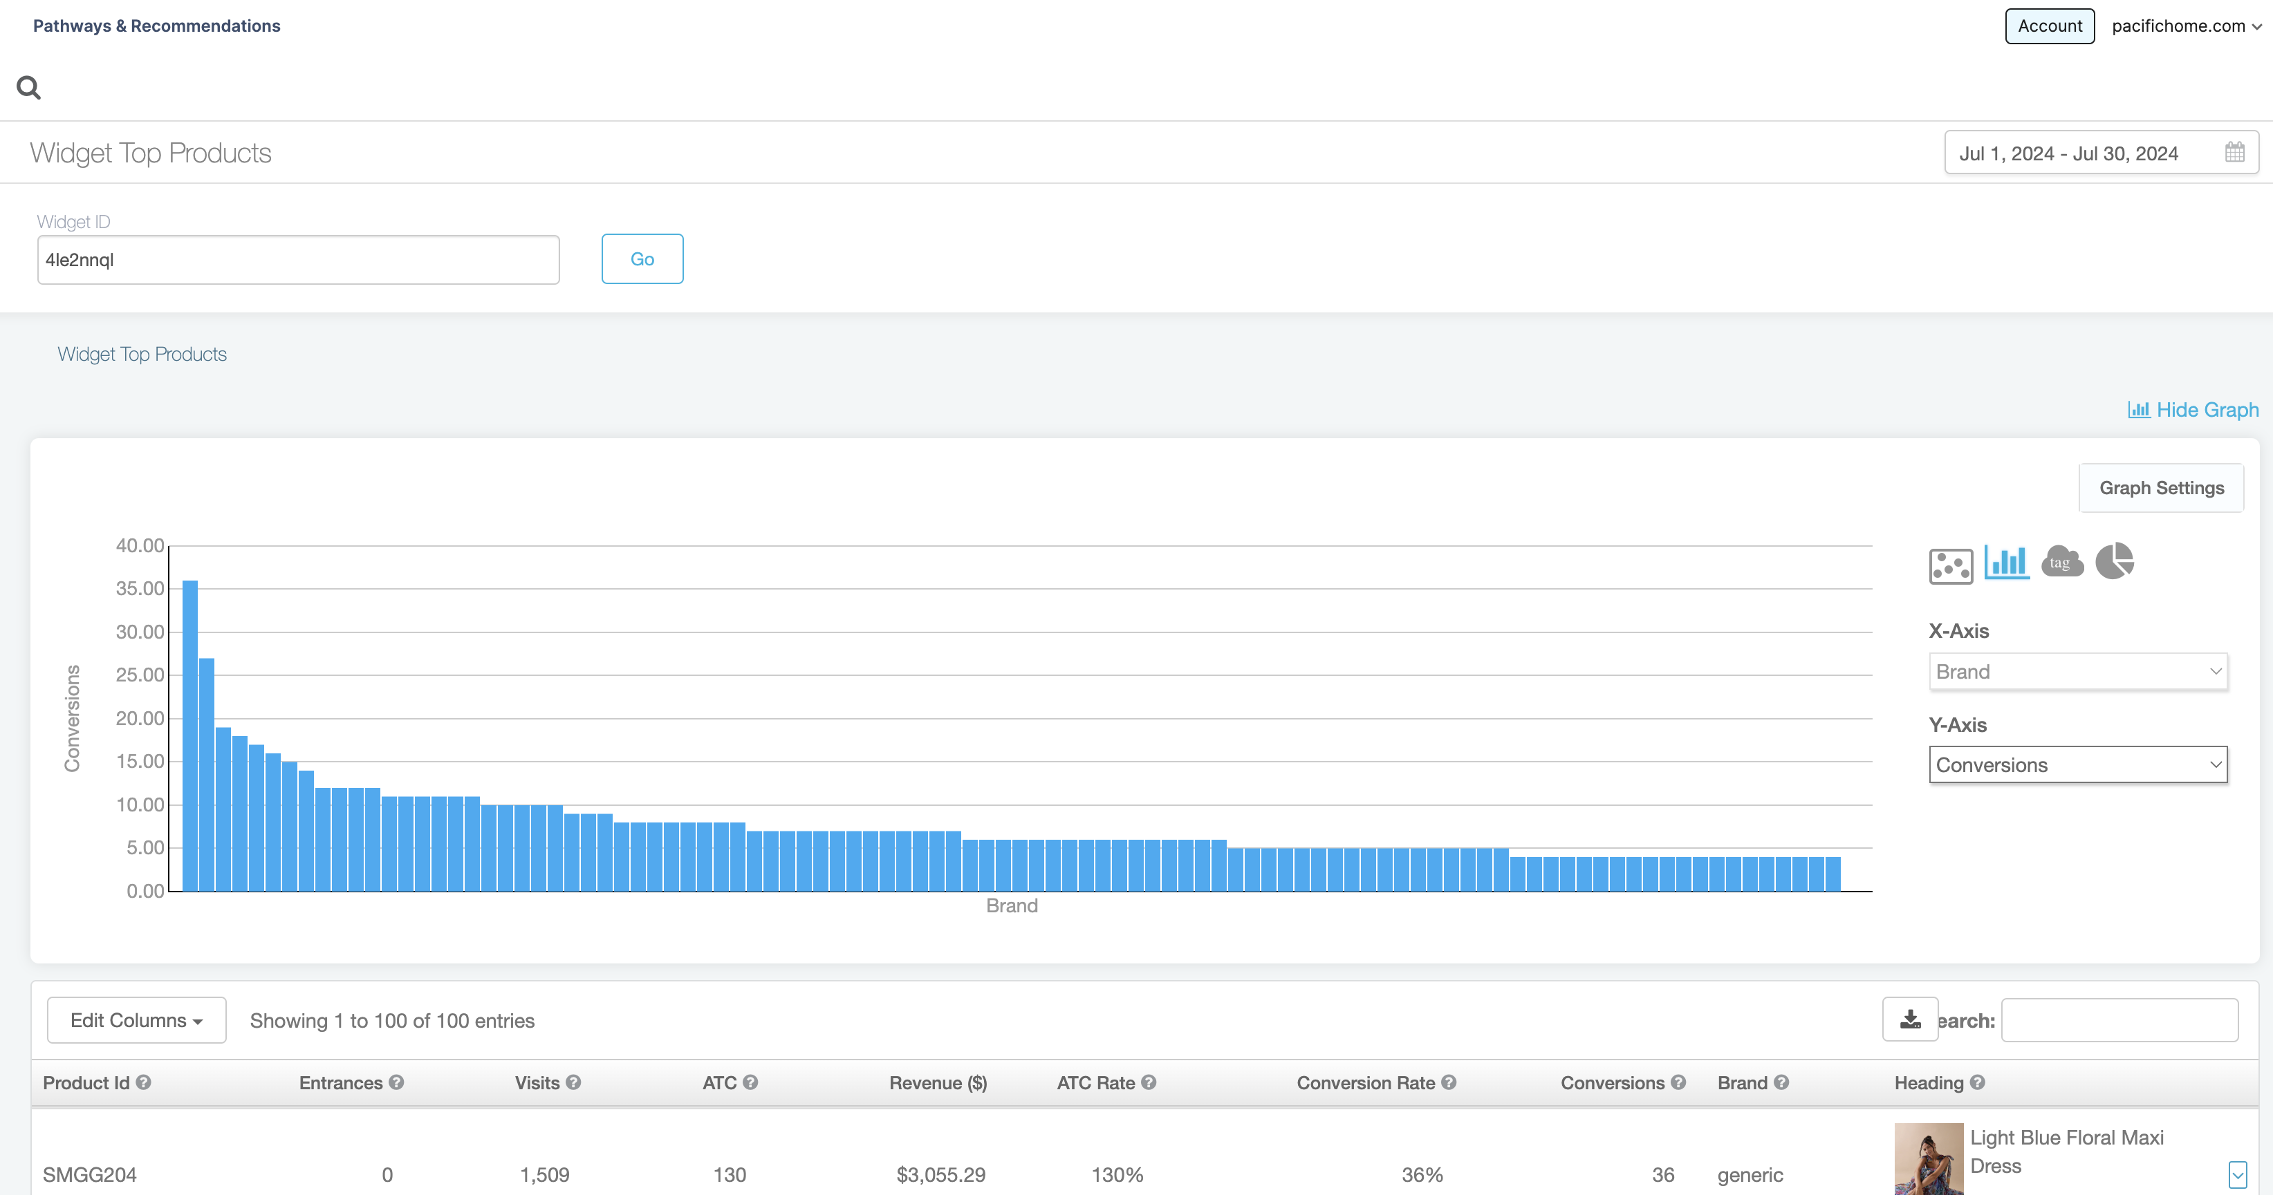Screen dimensions: 2273x1195
Task: Open the X-Axis Brand dropdown
Action: 2078,672
